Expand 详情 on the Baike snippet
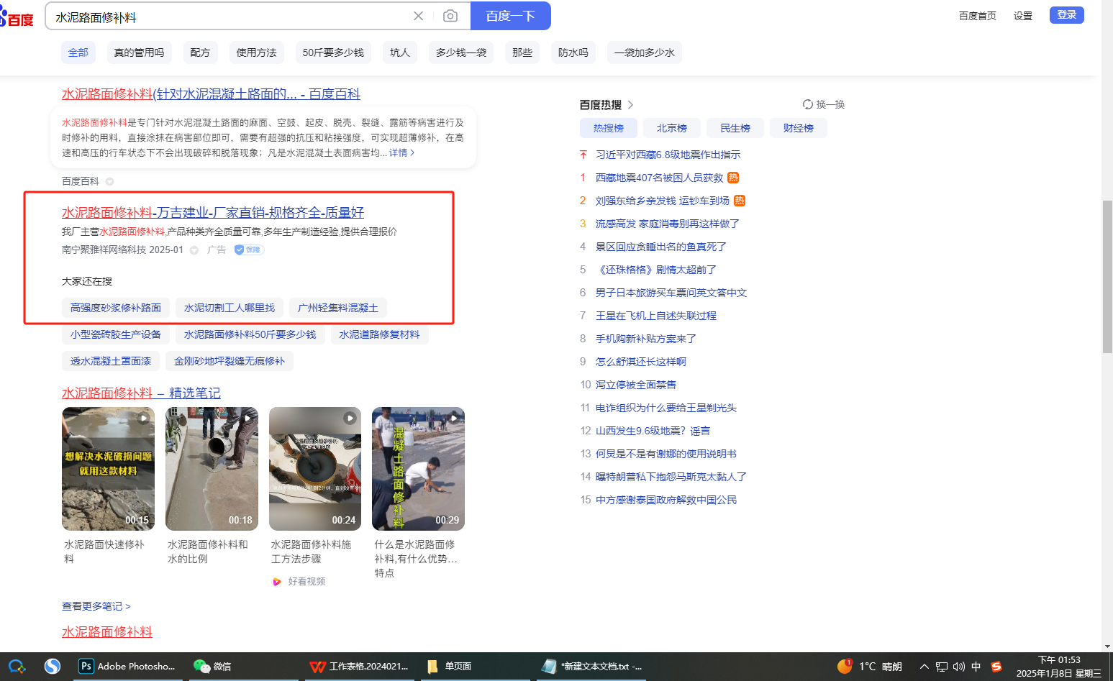 point(401,152)
